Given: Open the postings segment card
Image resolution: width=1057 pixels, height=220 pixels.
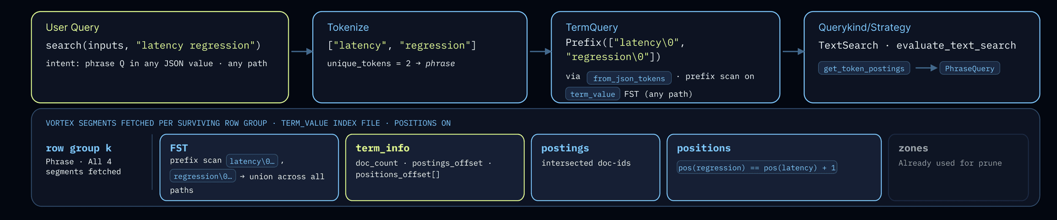Looking at the screenshot, I should coord(595,168).
